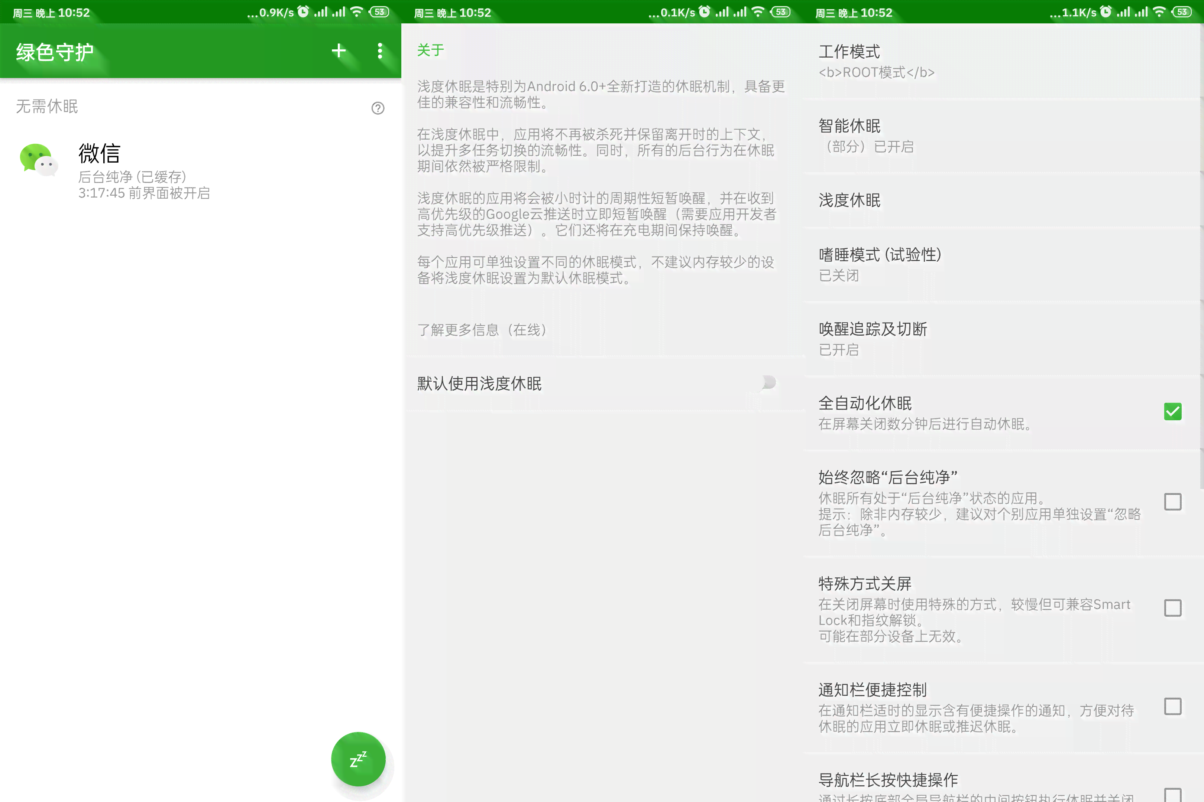Enable the 特殊方式关屏 checkbox
Viewport: 1204px width, 802px height.
point(1173,608)
